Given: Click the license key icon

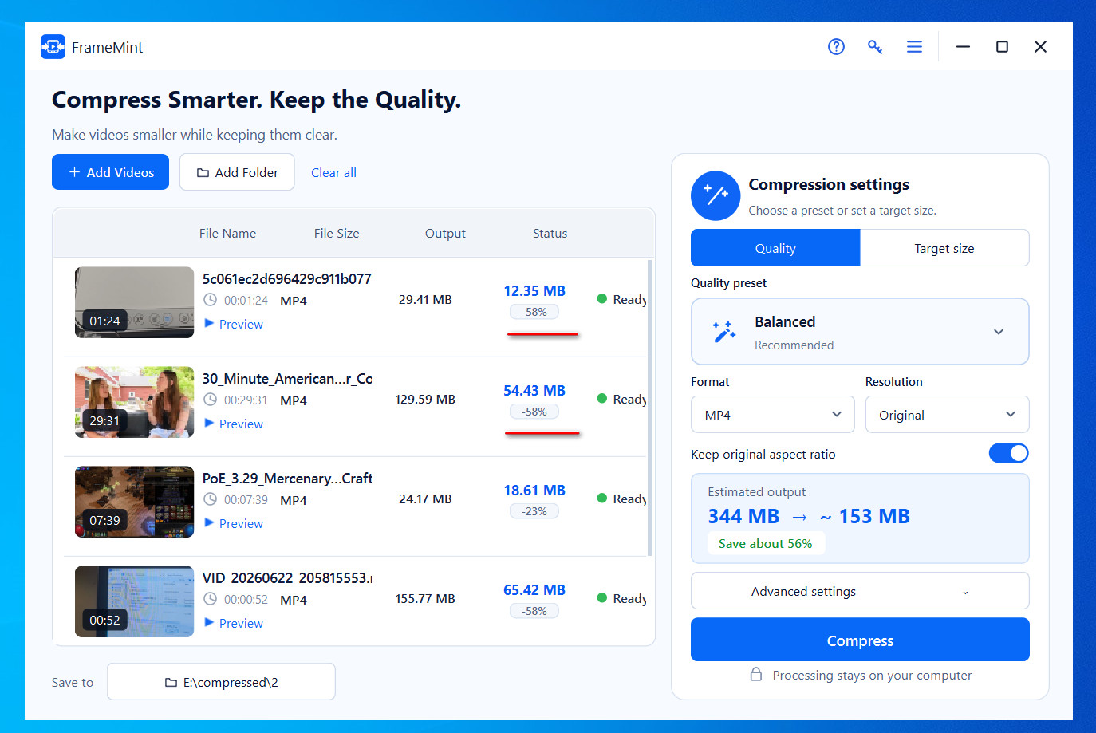Looking at the screenshot, I should coord(875,47).
